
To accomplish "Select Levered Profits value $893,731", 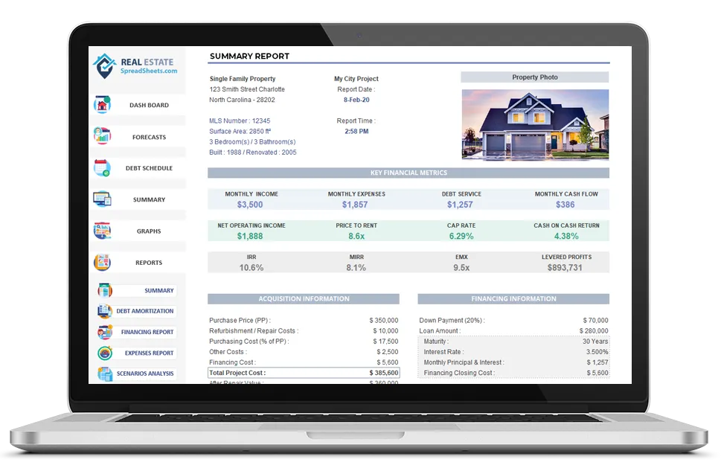I will point(565,268).
